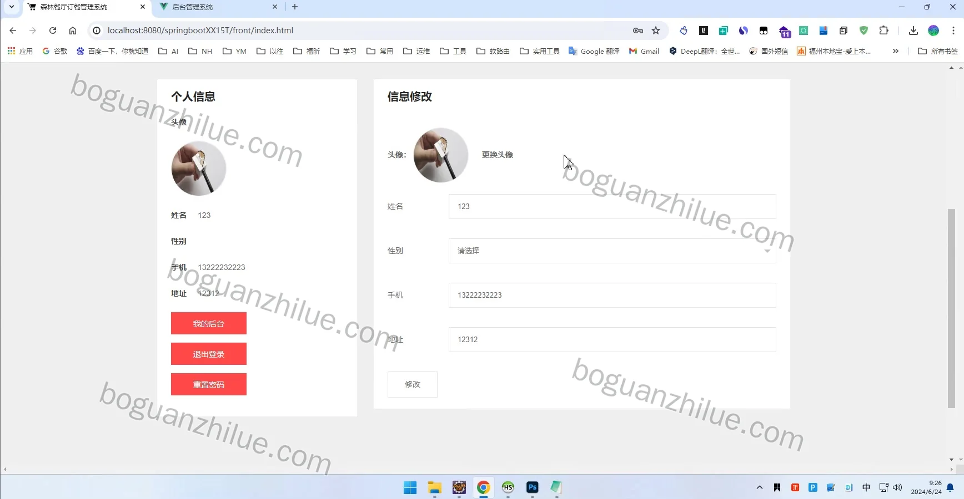The width and height of the screenshot is (964, 499).
Task: Show hidden bookmarks via double chevron
Action: pos(896,51)
